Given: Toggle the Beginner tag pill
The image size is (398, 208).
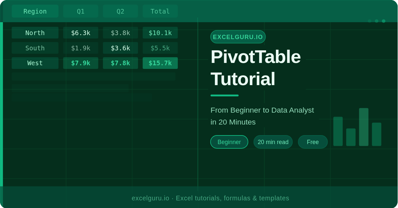Looking at the screenshot, I should pyautogui.click(x=229, y=142).
